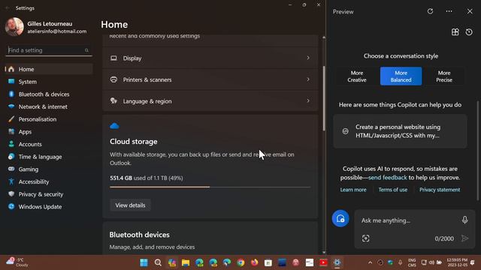
Task: Open the Windows Start menu
Action: point(144,262)
